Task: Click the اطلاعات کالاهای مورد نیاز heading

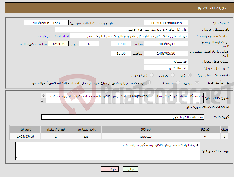Action: tap(208, 107)
